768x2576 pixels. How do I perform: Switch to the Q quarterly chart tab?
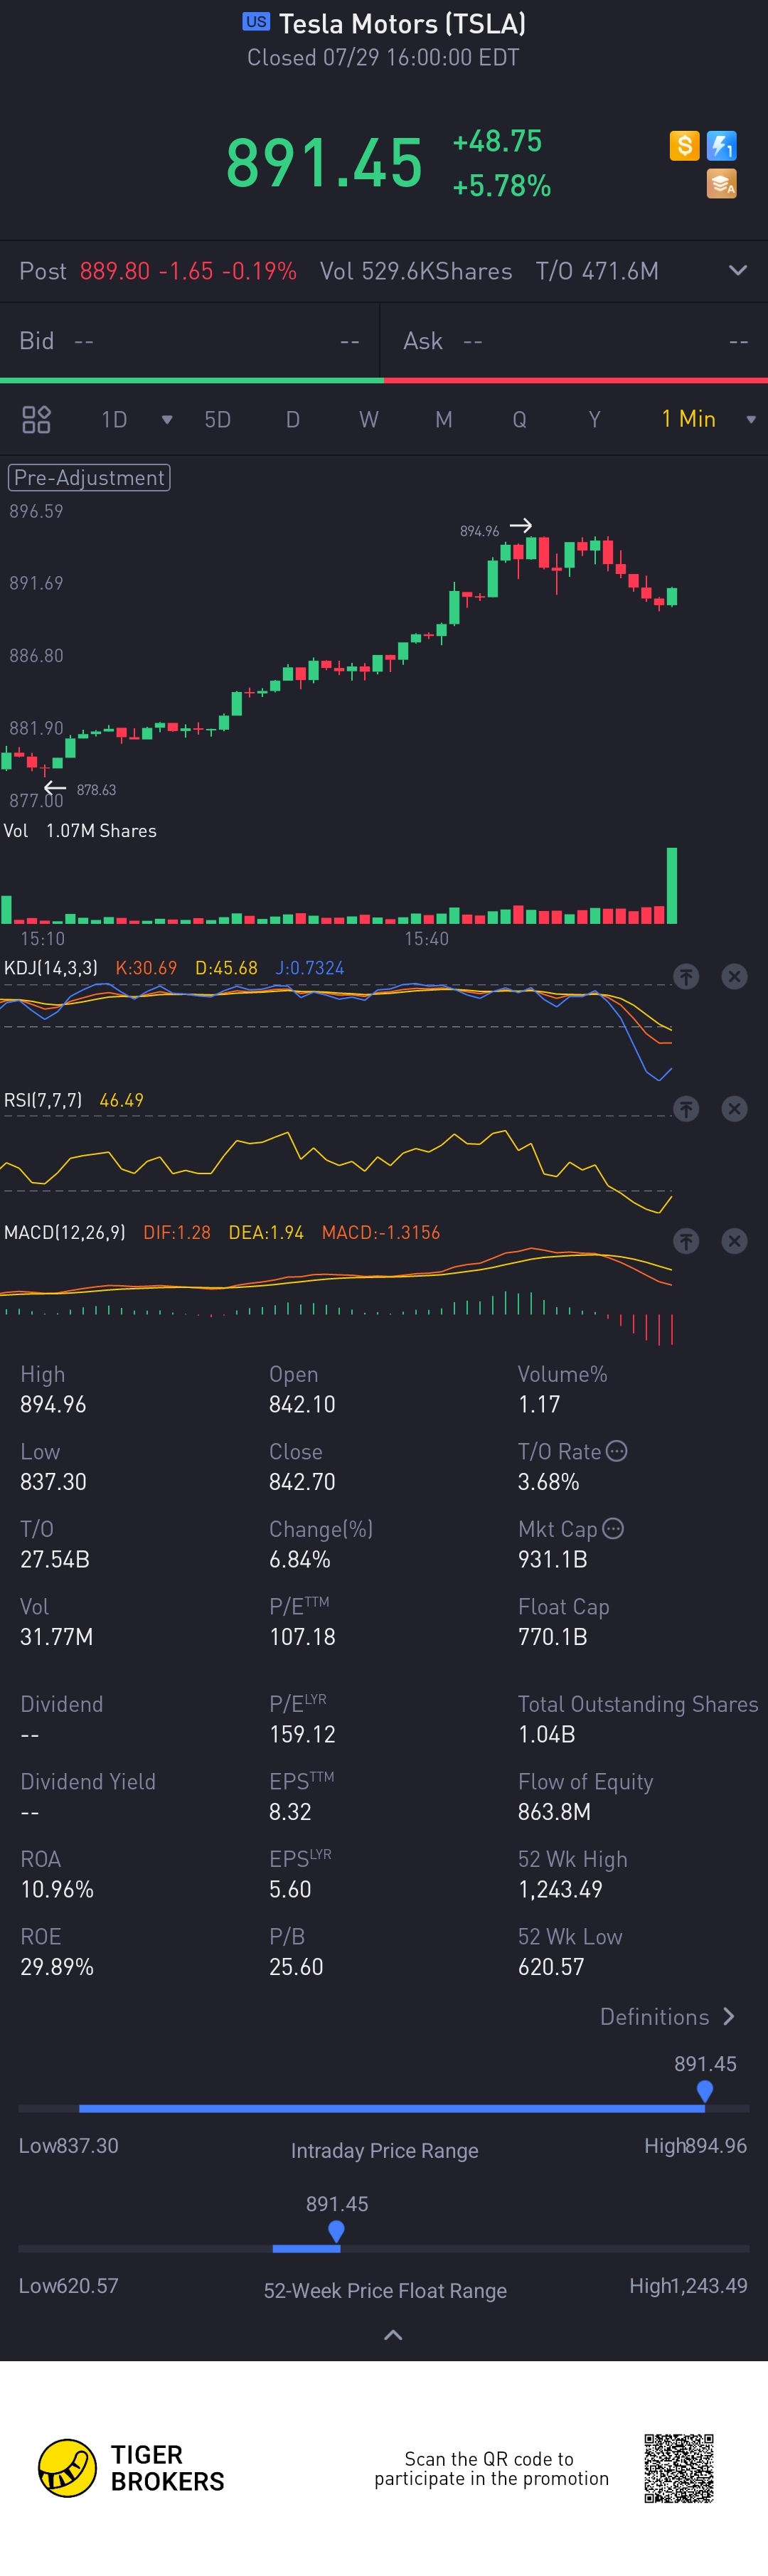click(x=519, y=419)
